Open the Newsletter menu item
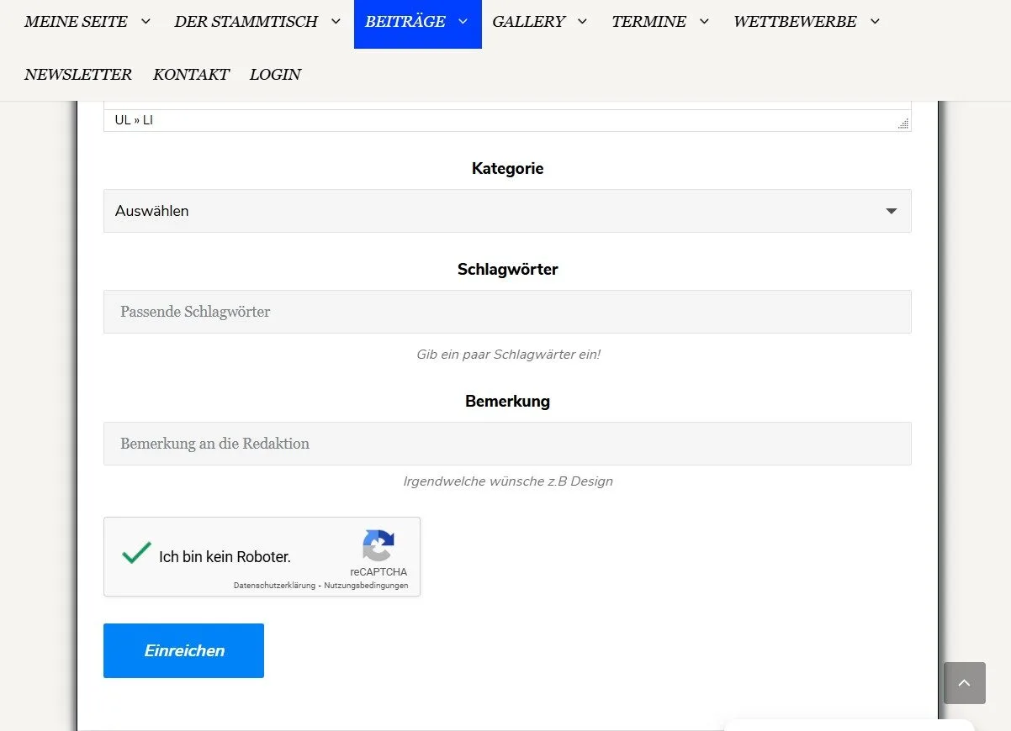The width and height of the screenshot is (1011, 731). 77,75
